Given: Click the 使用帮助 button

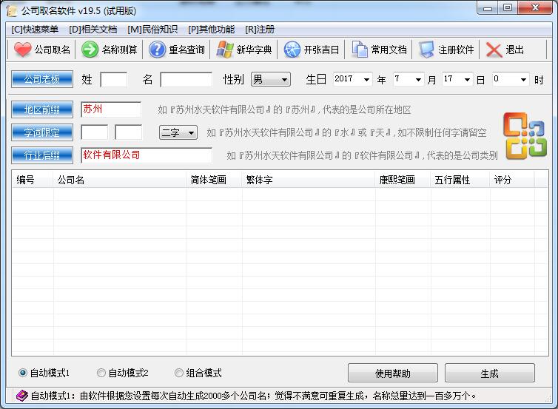Looking at the screenshot, I should (393, 373).
